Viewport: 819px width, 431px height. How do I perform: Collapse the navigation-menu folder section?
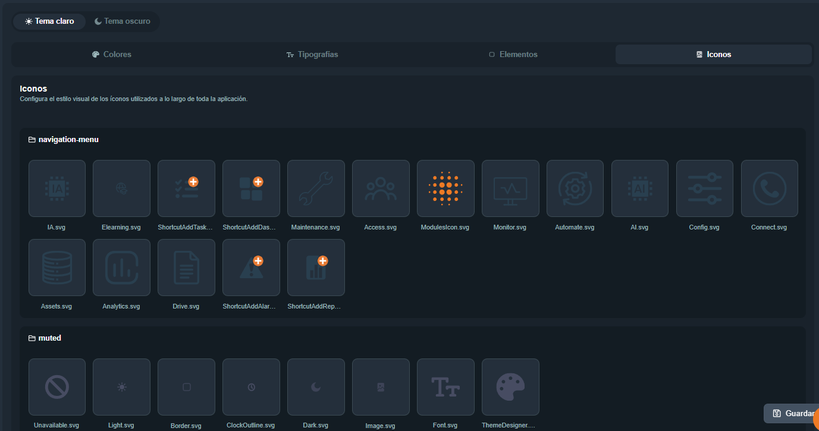[63, 139]
